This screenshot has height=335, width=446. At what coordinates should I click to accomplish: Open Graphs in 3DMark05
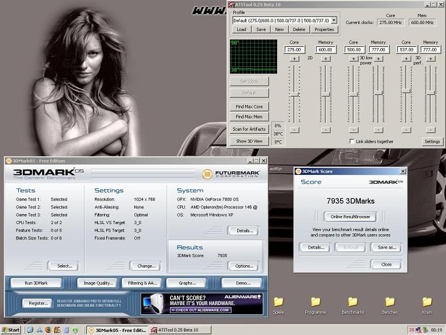click(x=187, y=283)
